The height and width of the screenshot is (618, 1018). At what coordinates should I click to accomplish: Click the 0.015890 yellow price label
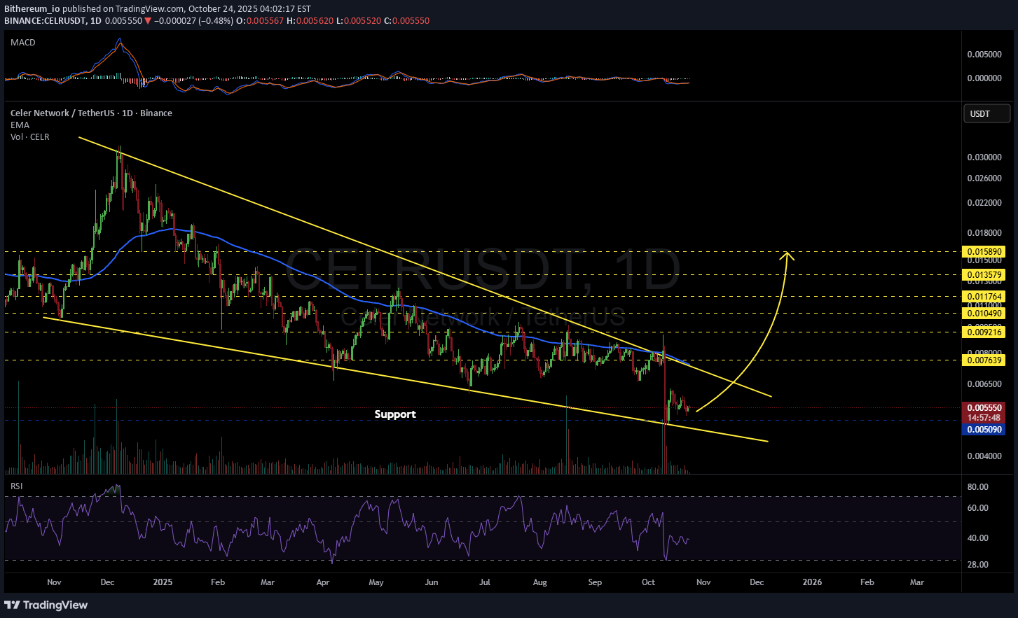pyautogui.click(x=984, y=252)
